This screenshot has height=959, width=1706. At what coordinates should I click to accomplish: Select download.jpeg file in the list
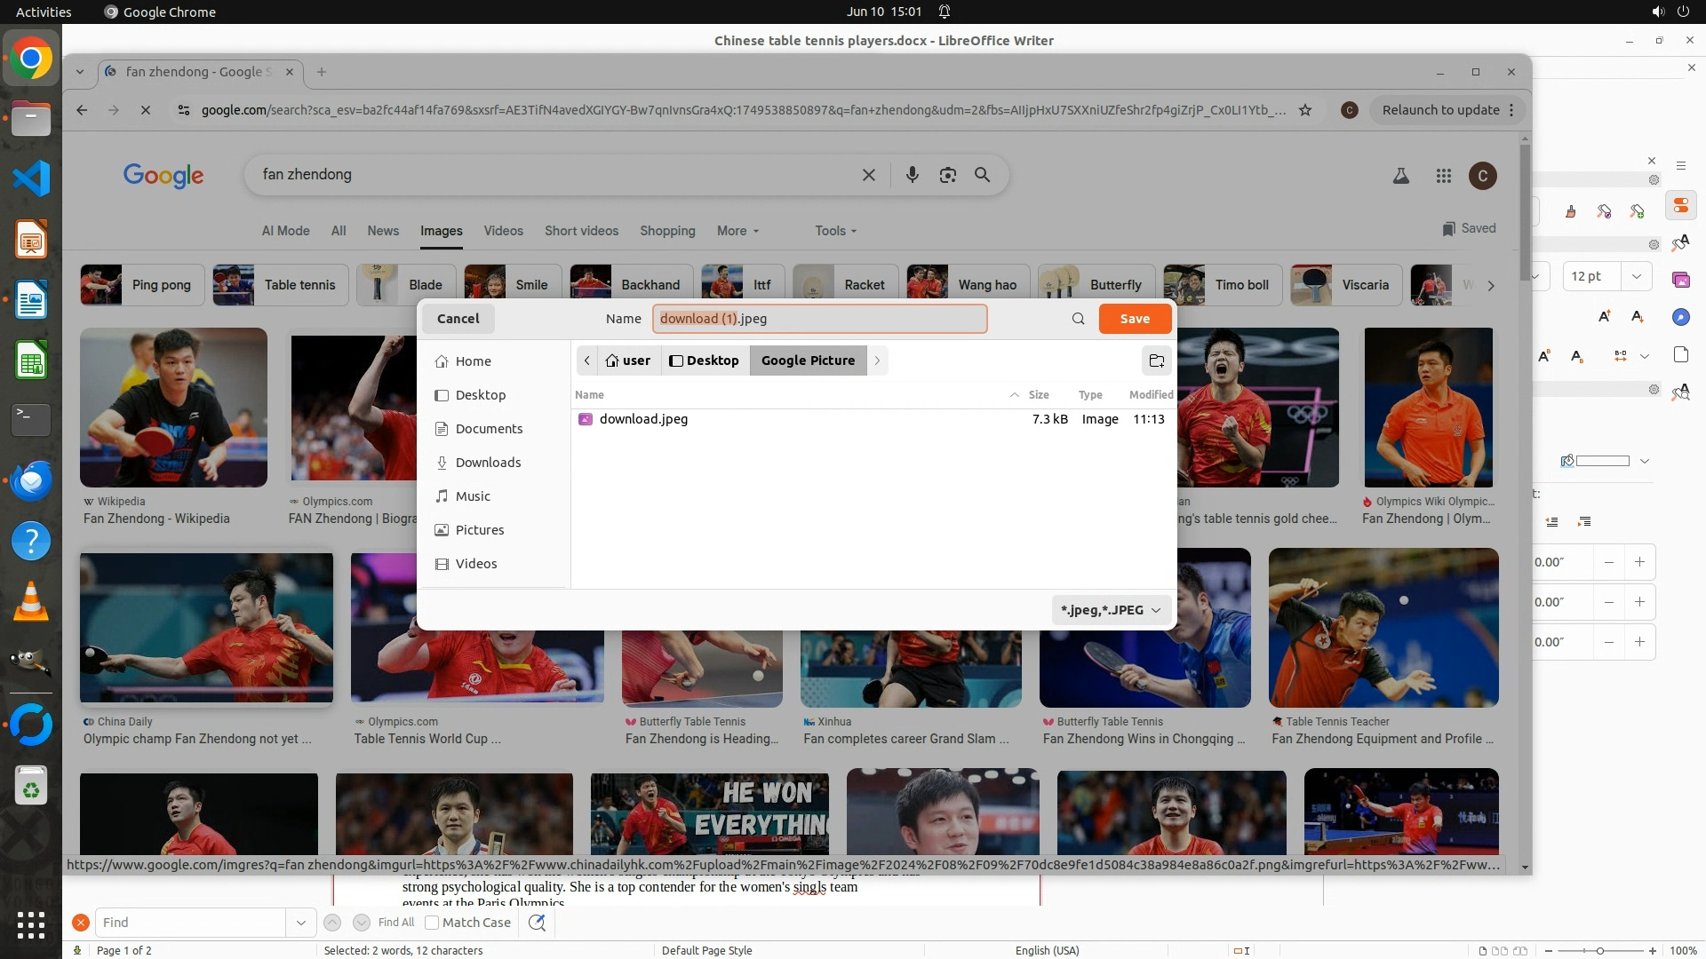tap(643, 419)
